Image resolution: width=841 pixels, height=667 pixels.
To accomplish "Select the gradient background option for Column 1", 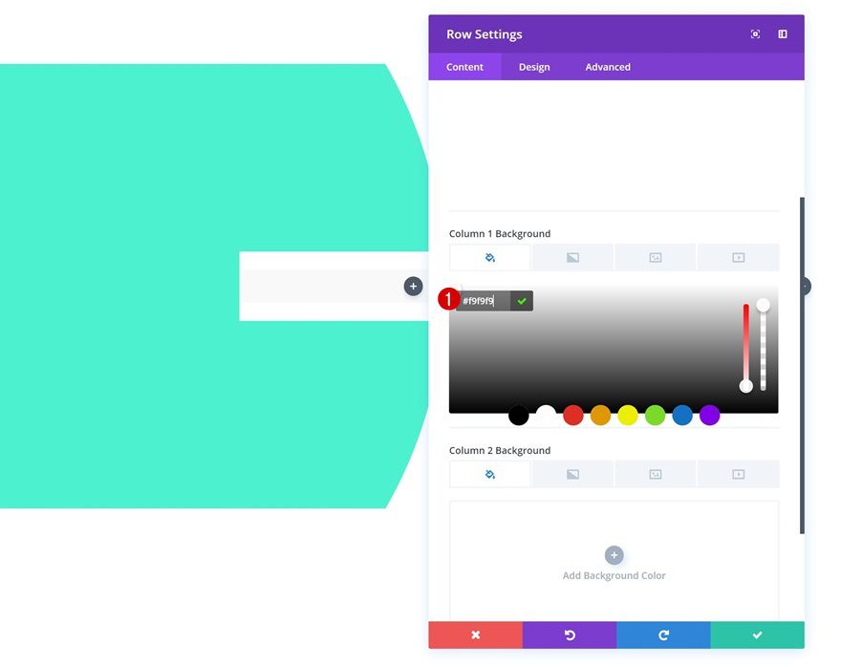I will tap(571, 256).
